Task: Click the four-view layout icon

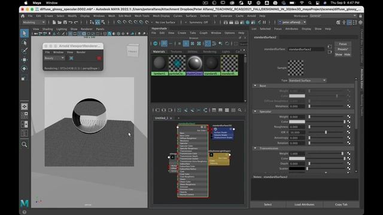Action: coord(25,115)
